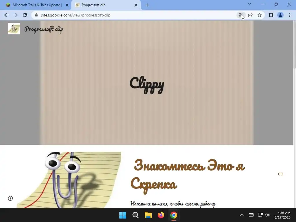
Task: Open the volume tray icon
Action: click(267, 215)
